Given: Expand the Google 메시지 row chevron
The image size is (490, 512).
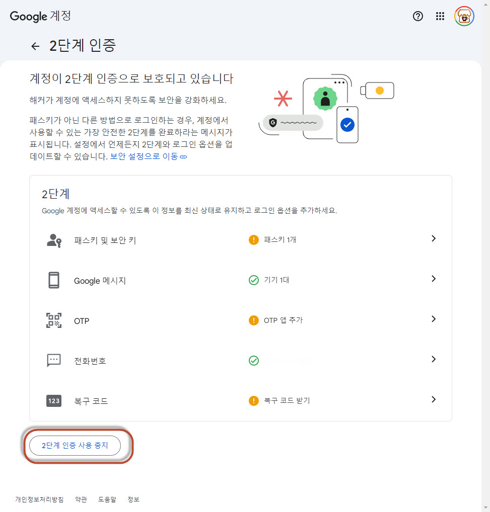Looking at the screenshot, I should pyautogui.click(x=433, y=279).
